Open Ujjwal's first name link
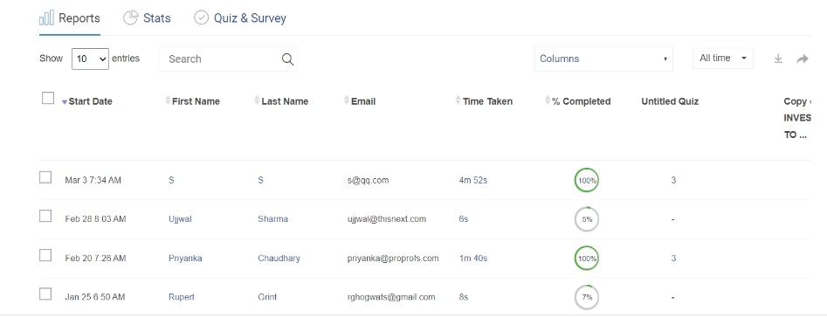 tap(180, 219)
